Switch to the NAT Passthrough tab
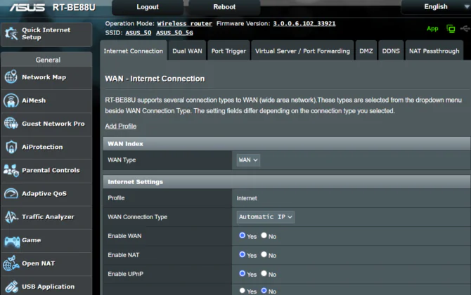The image size is (471, 295). pyautogui.click(x=434, y=51)
